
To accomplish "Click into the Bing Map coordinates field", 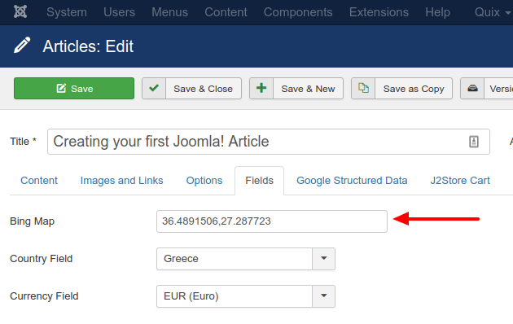I will pyautogui.click(x=272, y=221).
